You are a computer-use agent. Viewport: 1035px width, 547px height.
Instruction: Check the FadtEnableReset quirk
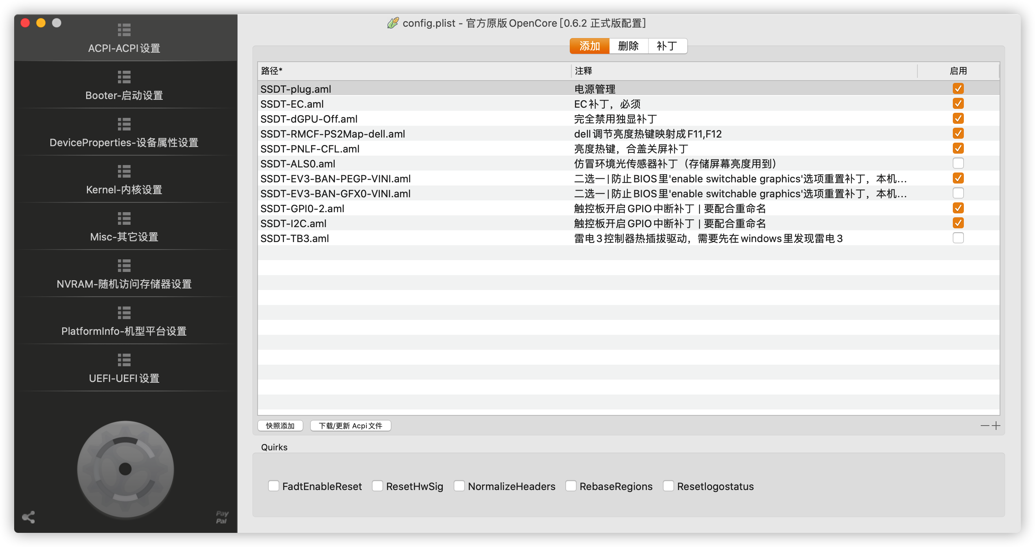pos(274,486)
